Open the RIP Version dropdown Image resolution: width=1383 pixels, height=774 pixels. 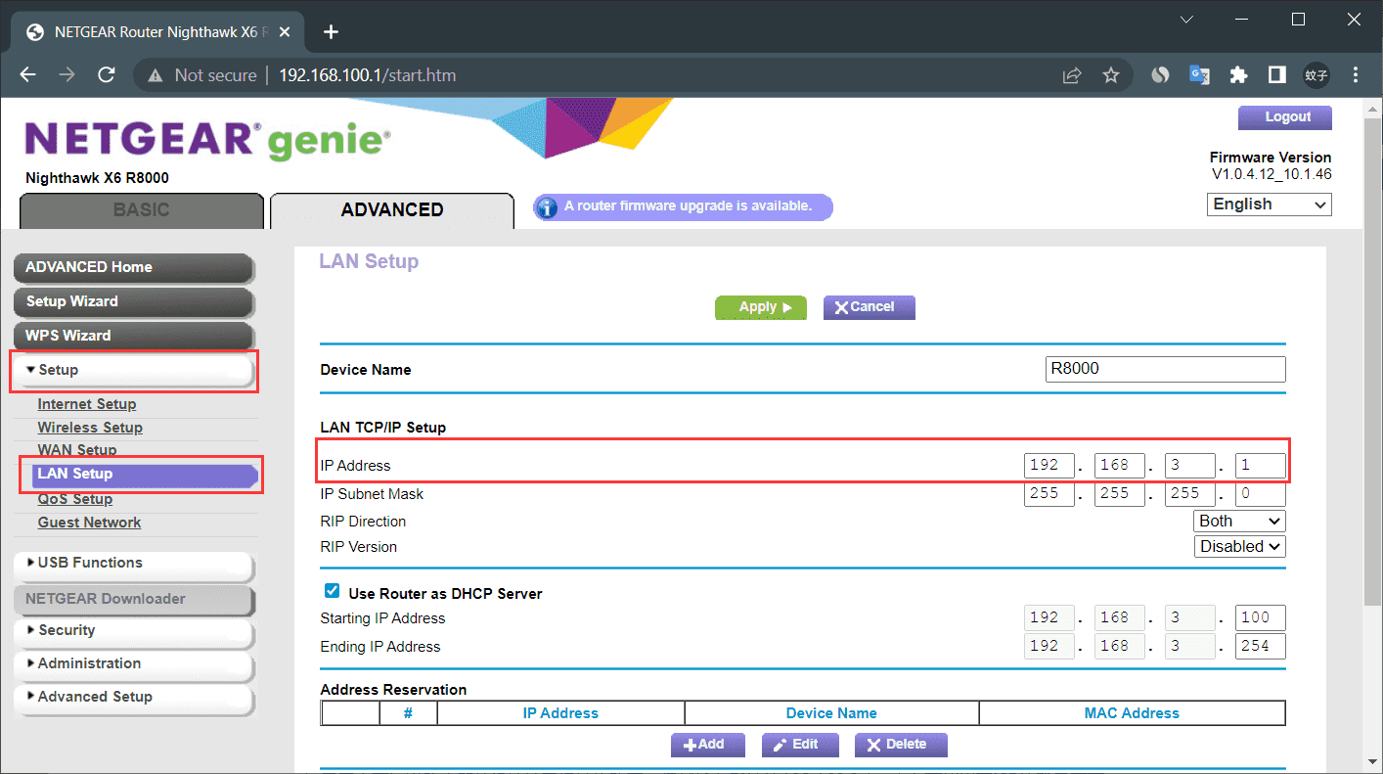coord(1240,547)
